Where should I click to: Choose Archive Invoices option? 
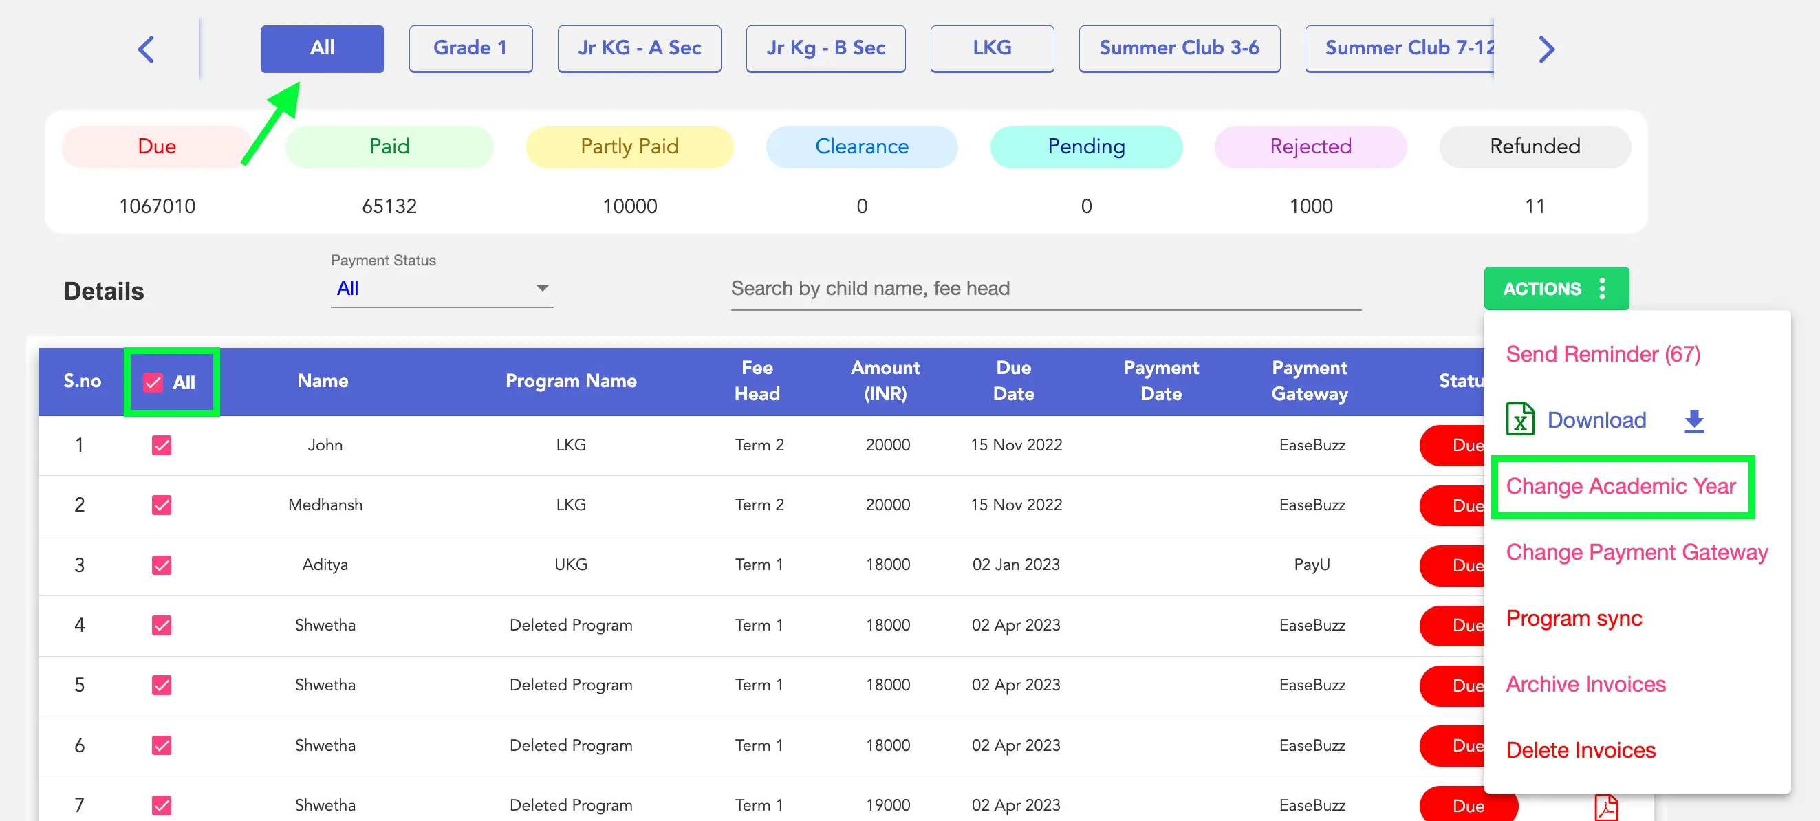1585,684
